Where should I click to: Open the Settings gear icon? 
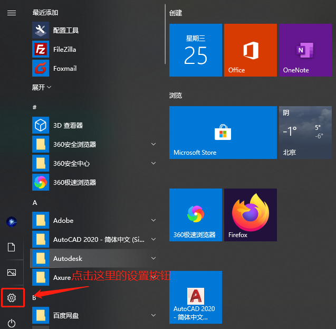pyautogui.click(x=12, y=298)
